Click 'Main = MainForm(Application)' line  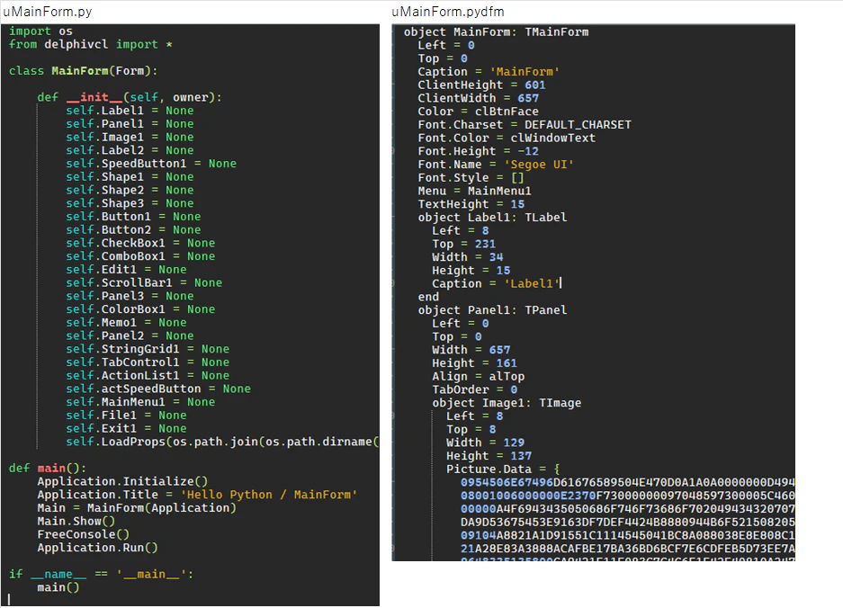137,507
